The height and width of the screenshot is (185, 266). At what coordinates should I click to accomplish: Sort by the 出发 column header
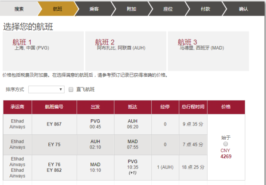(95, 107)
